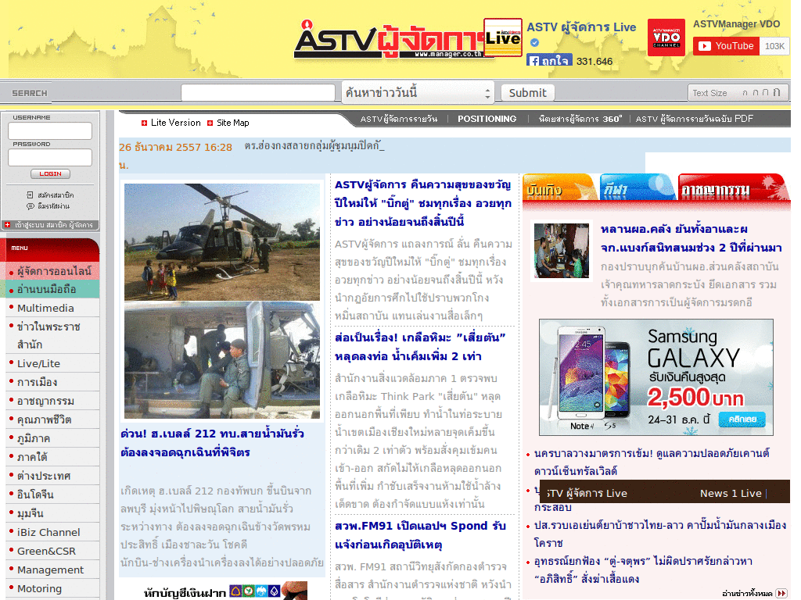Focus the USERNAME input field
Image resolution: width=801 pixels, height=600 pixels.
click(x=50, y=130)
